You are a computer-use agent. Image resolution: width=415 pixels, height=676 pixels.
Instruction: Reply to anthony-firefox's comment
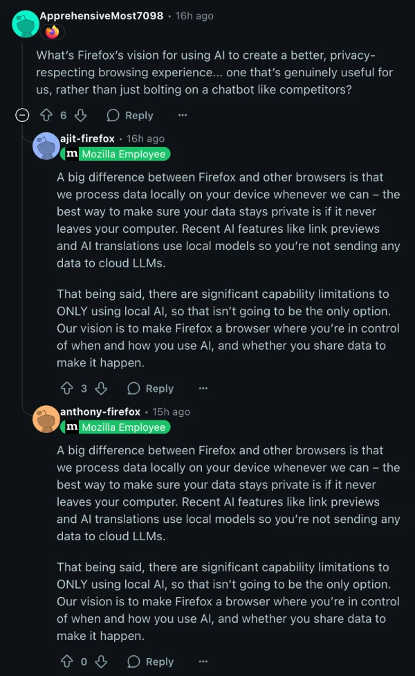tap(151, 661)
